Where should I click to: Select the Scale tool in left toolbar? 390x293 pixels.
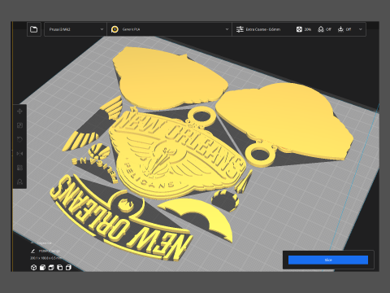(19, 125)
